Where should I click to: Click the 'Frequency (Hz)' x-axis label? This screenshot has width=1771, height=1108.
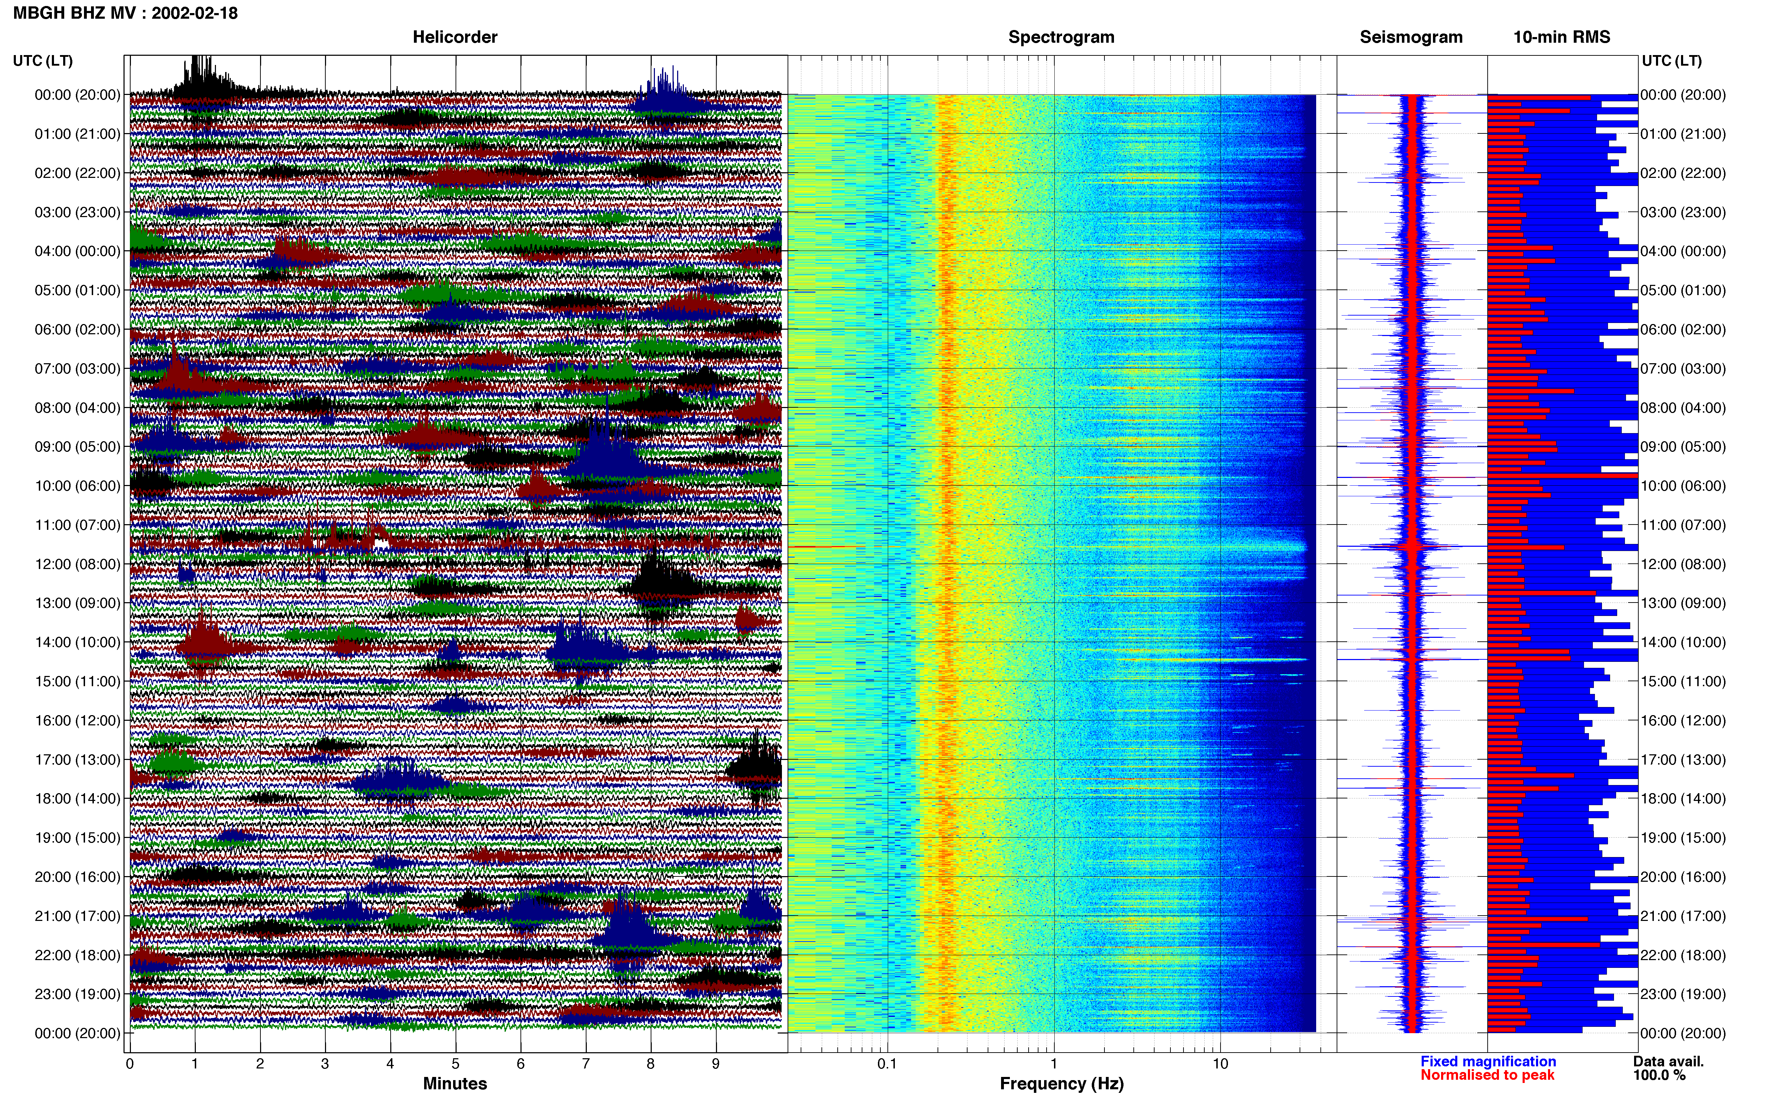pyautogui.click(x=1061, y=1083)
